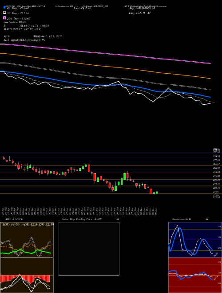Open the red RSI chart panel

195,275
